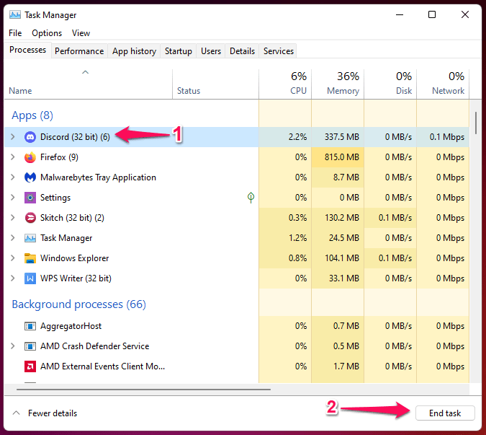Screen dimensions: 486x435
Task: Click the WPS Writer icon
Action: (30, 278)
